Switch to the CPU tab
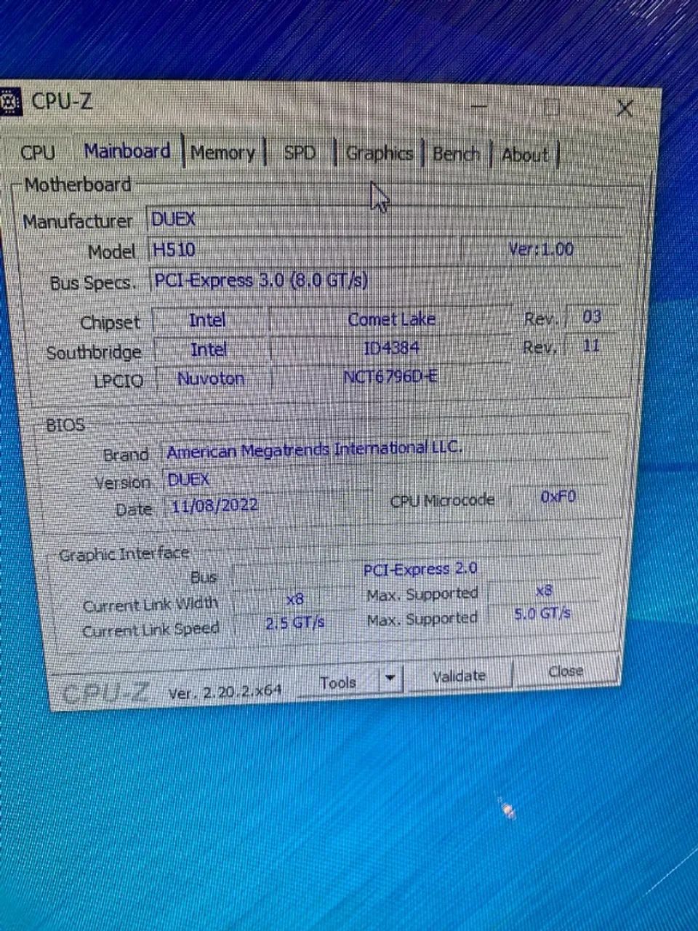The width and height of the screenshot is (698, 931). 38,153
